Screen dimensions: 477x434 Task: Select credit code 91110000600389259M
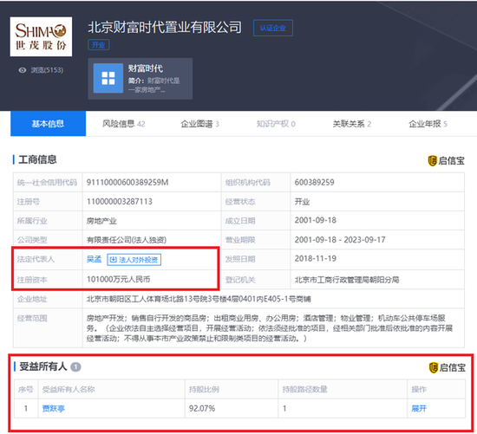coord(127,183)
